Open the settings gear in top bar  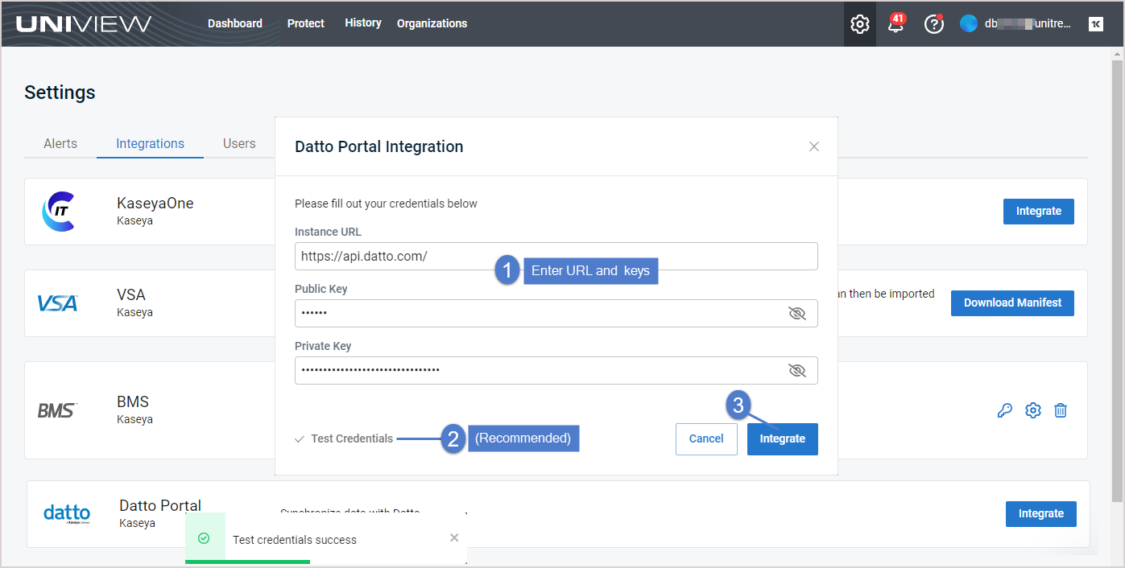(860, 24)
